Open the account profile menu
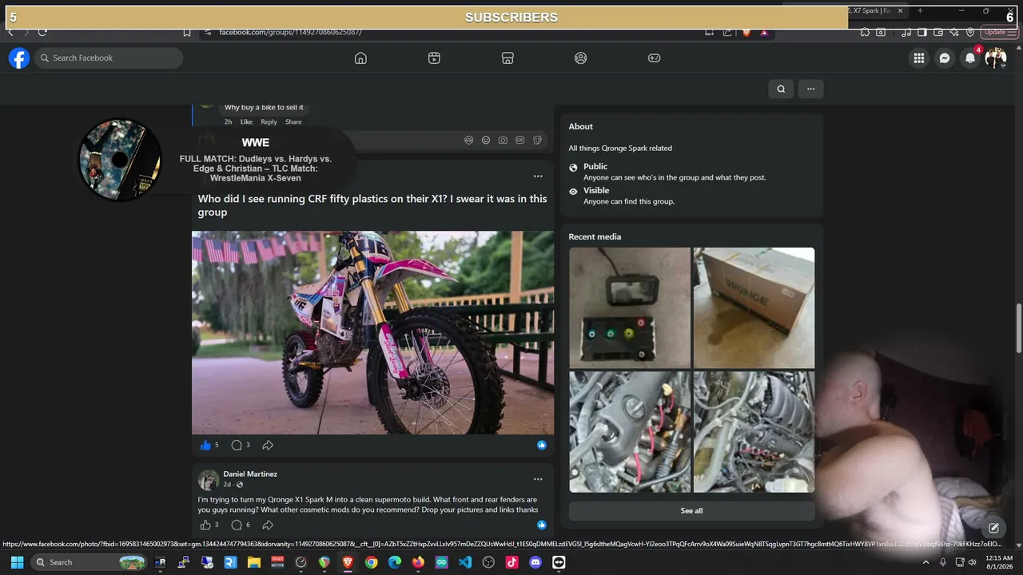This screenshot has height=575, width=1023. [996, 57]
